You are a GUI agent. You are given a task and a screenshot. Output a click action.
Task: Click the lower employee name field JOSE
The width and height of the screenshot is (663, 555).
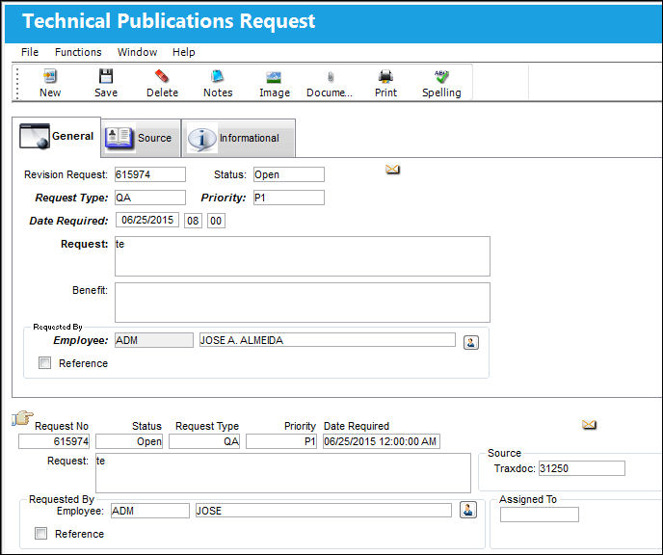click(x=324, y=510)
